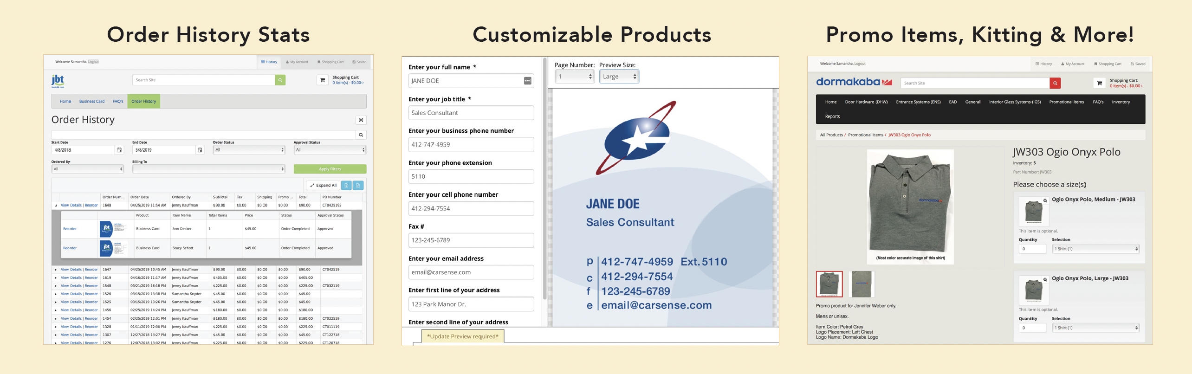Image resolution: width=1192 pixels, height=374 pixels.
Task: Open Saved in the dormakaba top bar
Action: [1138, 64]
